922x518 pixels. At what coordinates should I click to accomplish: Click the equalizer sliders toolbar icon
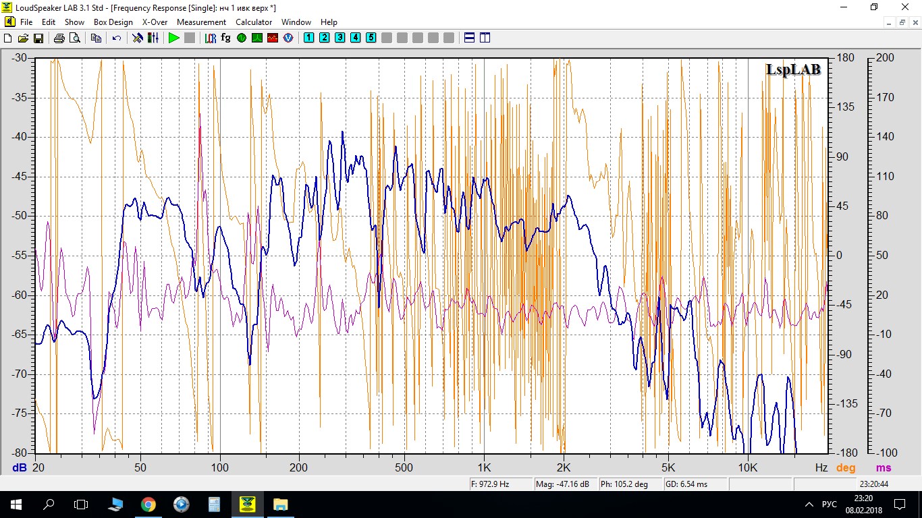pos(153,38)
